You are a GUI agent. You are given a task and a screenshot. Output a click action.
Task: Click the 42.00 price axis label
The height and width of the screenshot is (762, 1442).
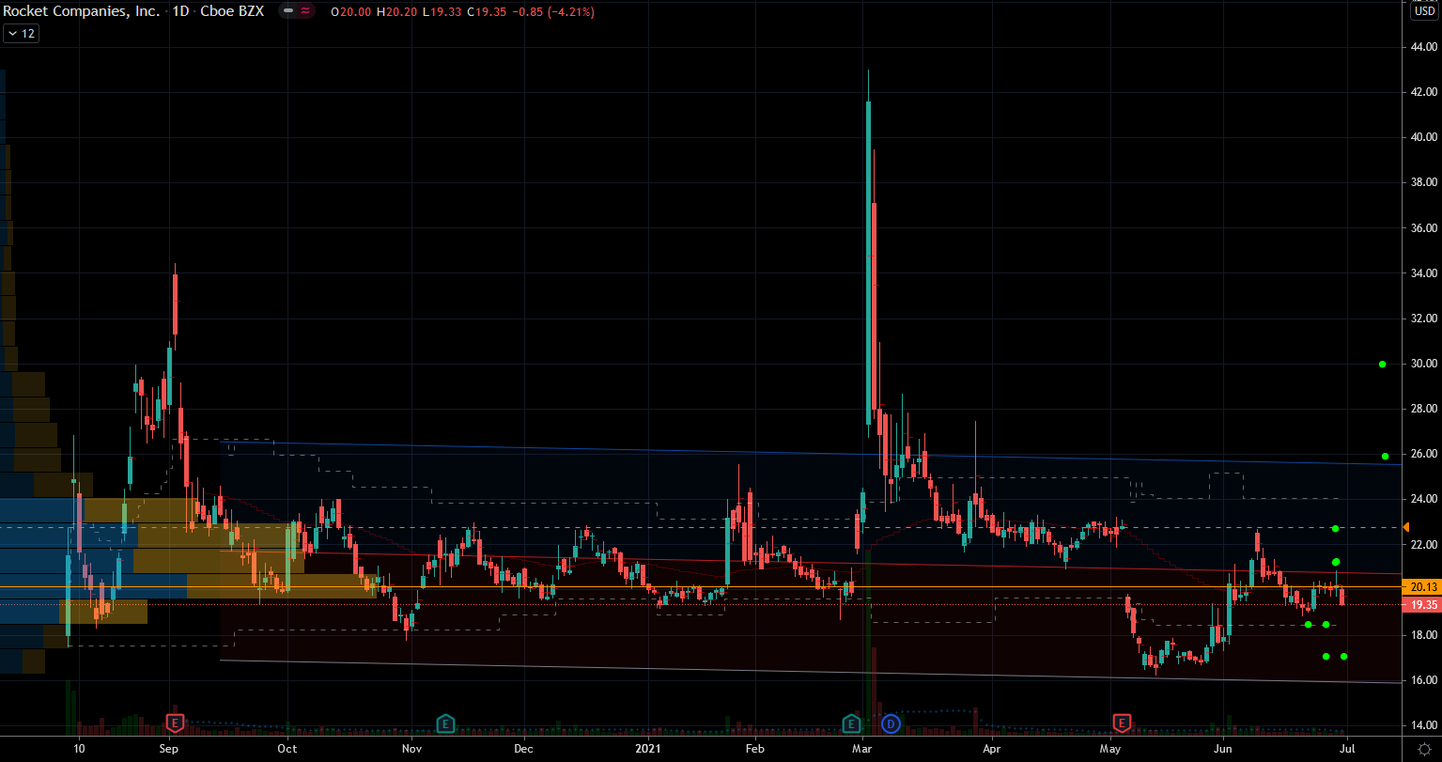tap(1422, 92)
